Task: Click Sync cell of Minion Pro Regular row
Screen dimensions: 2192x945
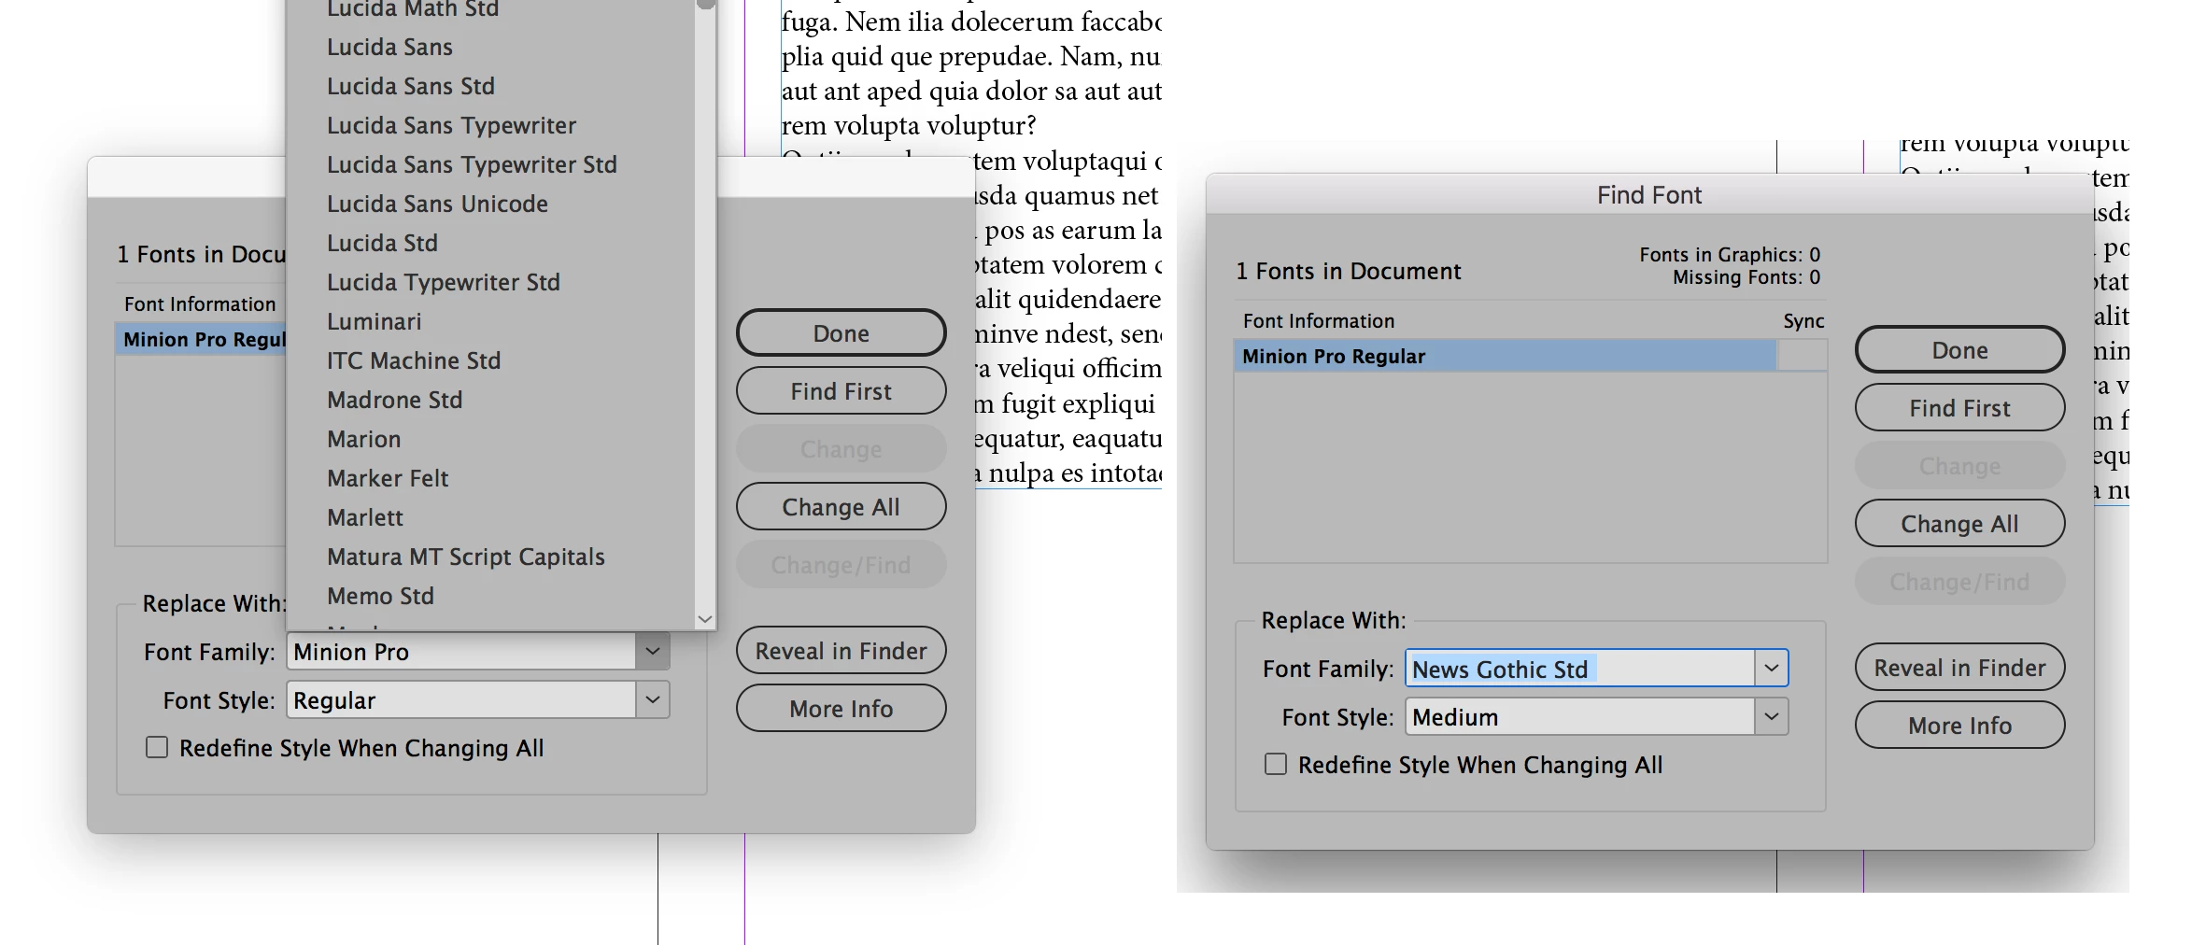Action: pos(1802,356)
